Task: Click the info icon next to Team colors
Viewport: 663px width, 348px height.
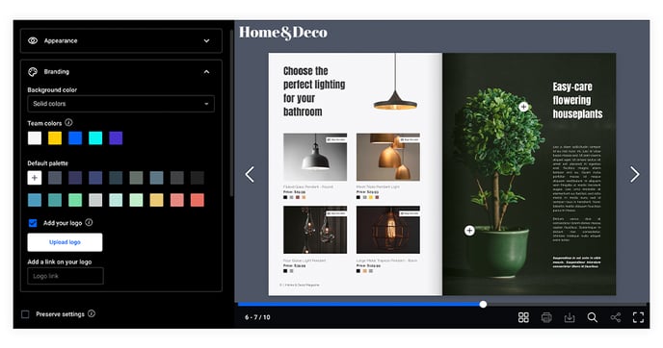Action: [x=68, y=122]
